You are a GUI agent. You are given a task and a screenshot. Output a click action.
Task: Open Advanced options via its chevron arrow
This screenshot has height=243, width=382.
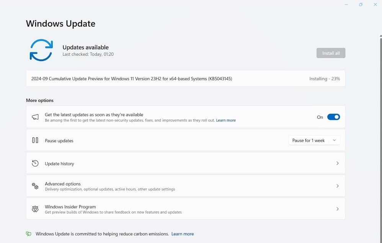(338, 186)
